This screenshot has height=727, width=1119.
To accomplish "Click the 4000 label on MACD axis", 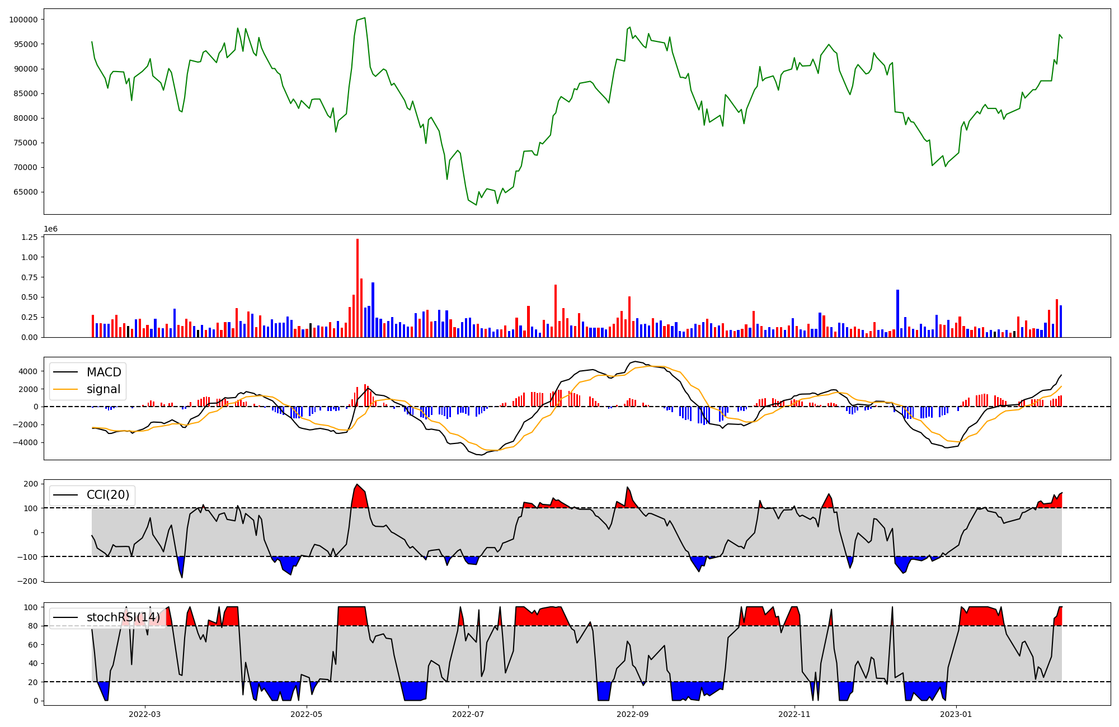I will tap(28, 371).
